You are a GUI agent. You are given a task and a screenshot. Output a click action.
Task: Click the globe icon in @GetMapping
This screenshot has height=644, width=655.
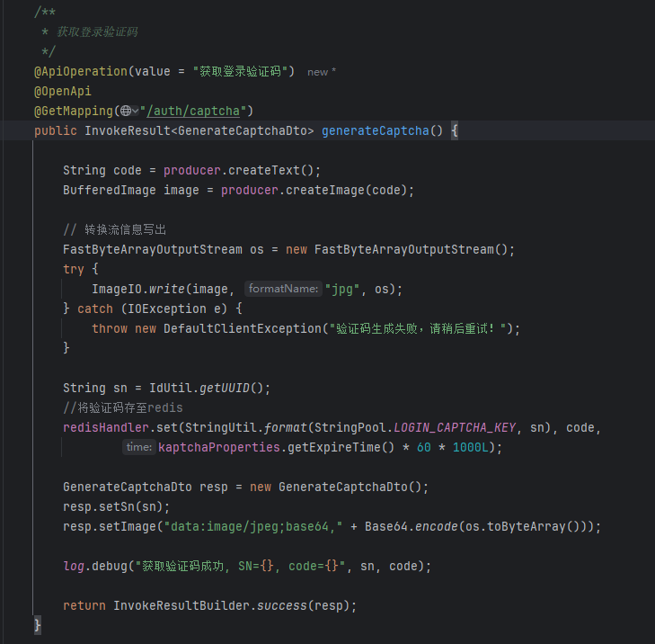pos(125,111)
